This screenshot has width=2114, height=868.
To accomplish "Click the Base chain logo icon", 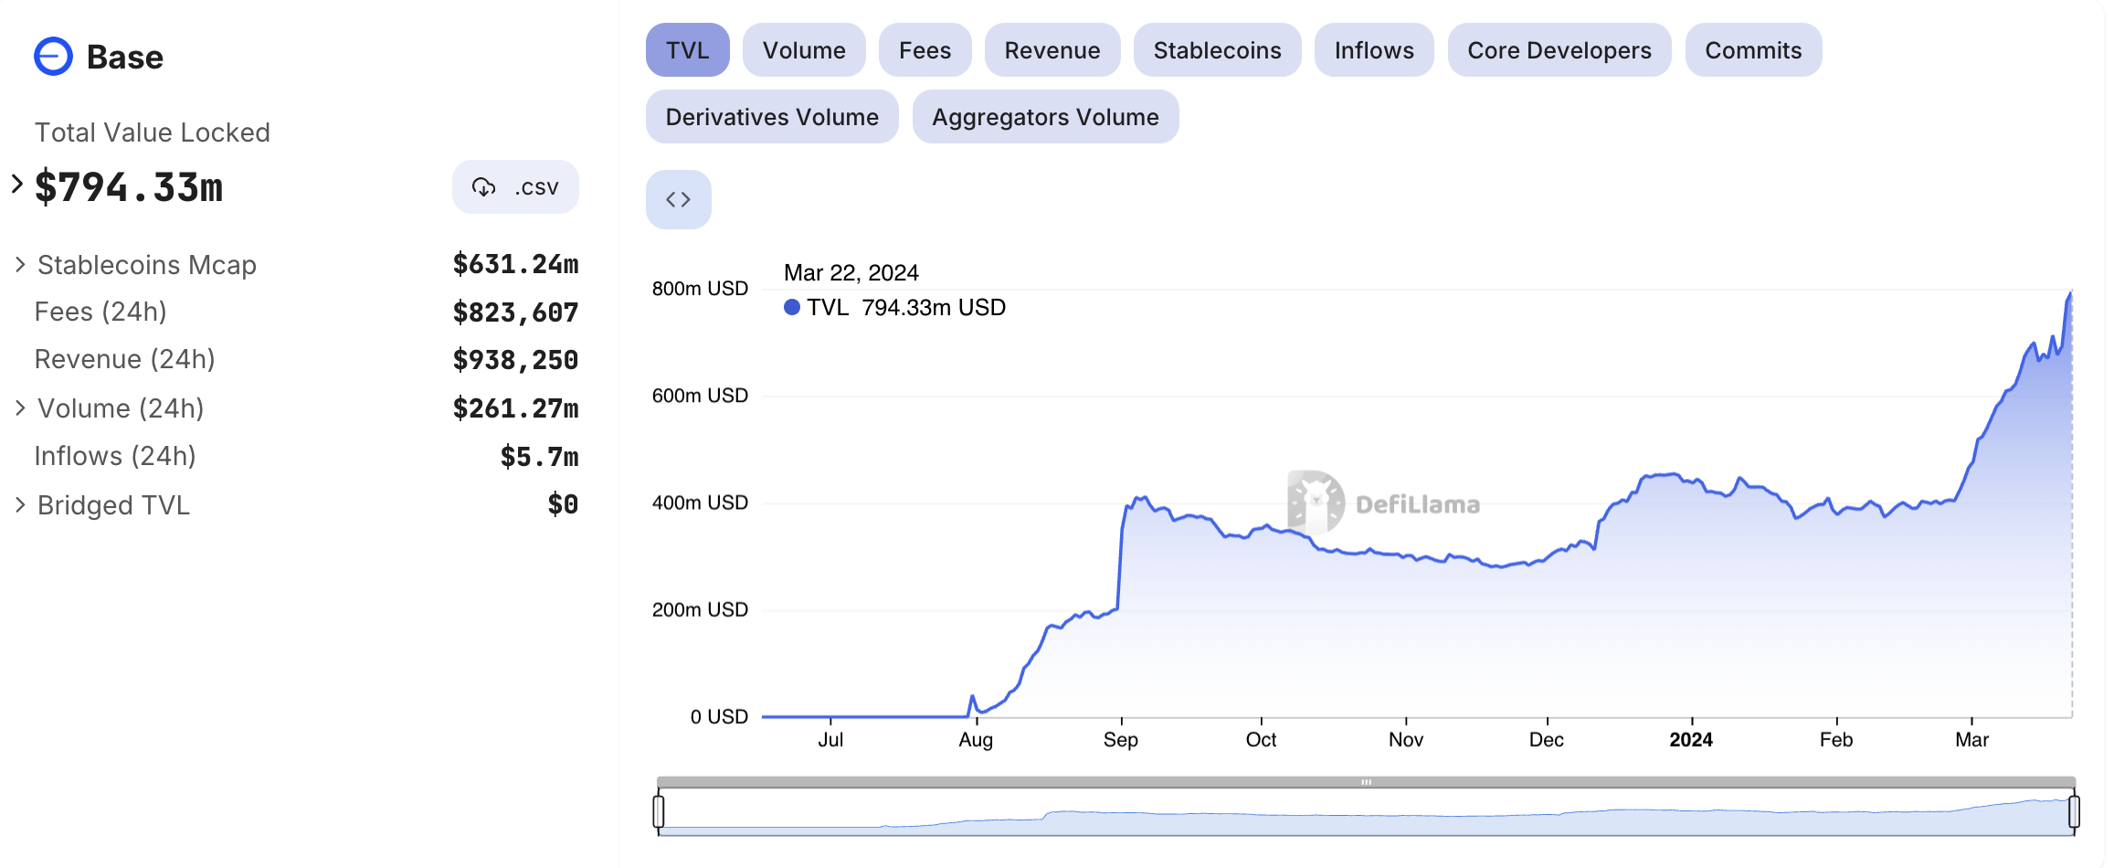I will pyautogui.click(x=53, y=57).
